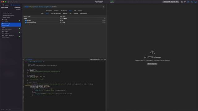Screen dimensions: 198x111
Task: Select the auth POST request
Action: coord(11,29)
